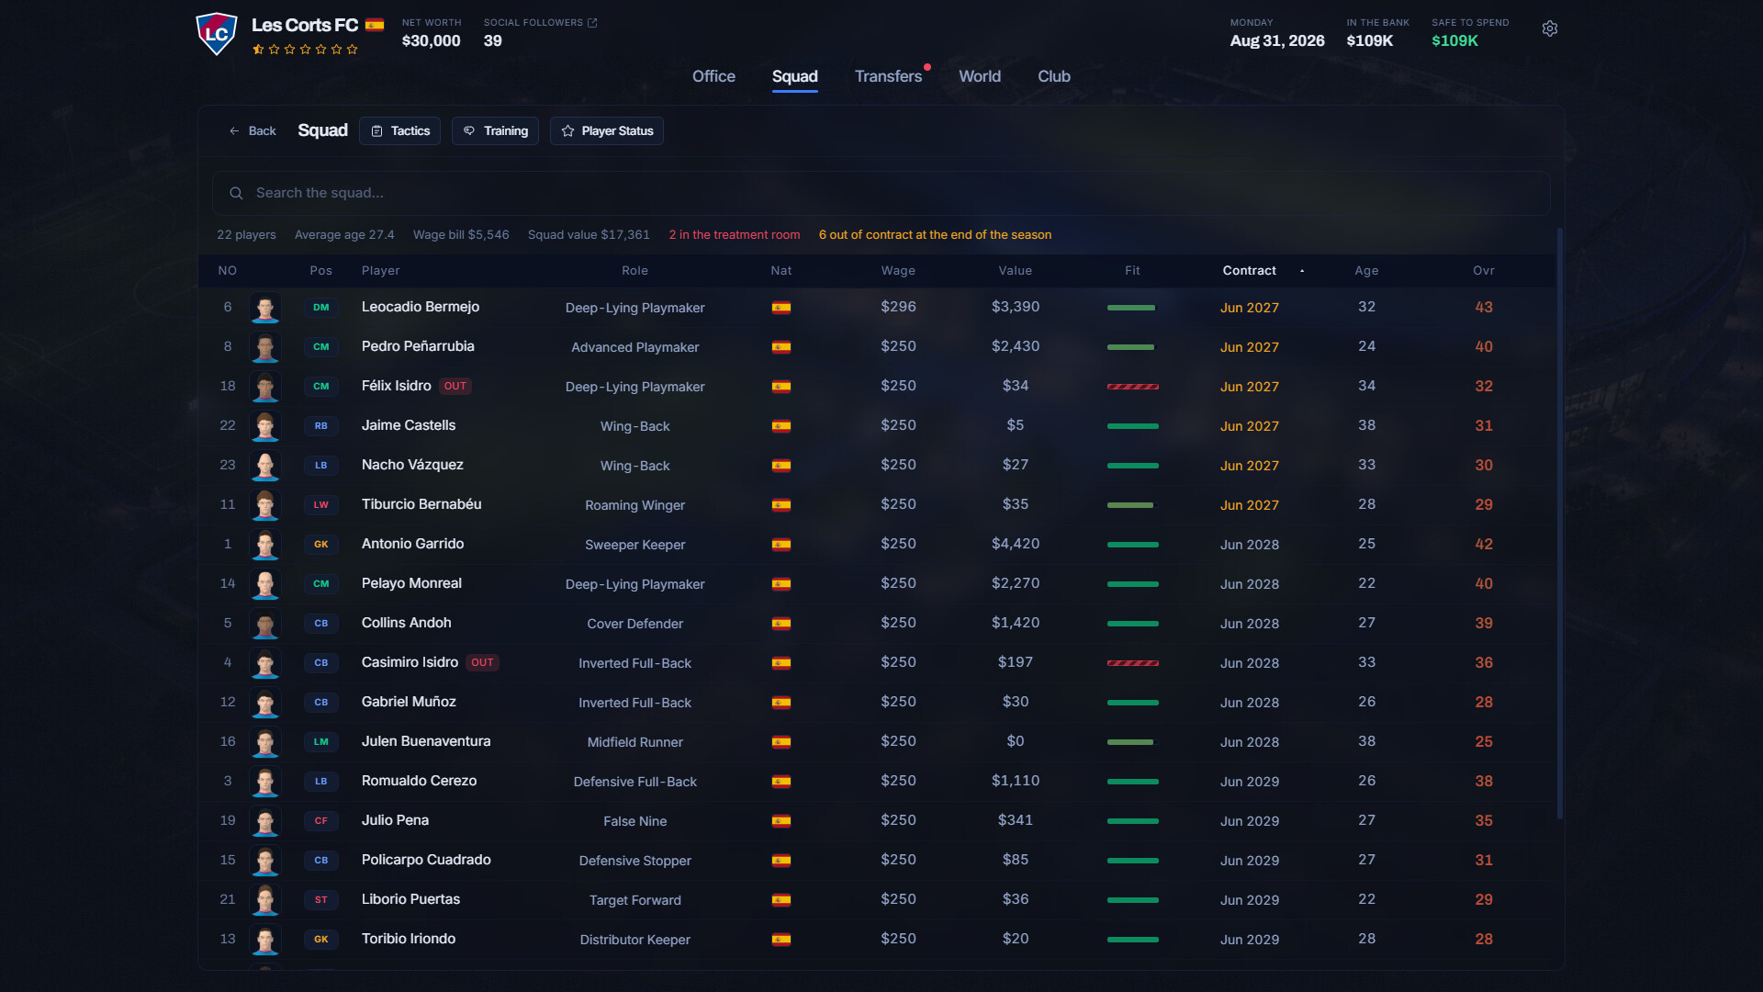The image size is (1763, 992).
Task: Click the Les Corts FC Spain flag
Action: click(x=375, y=25)
